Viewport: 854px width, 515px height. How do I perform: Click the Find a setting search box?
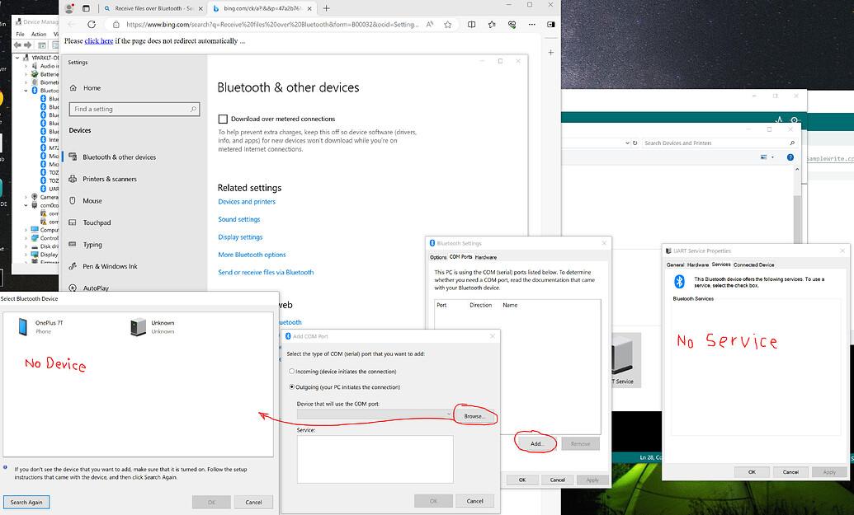(134, 109)
